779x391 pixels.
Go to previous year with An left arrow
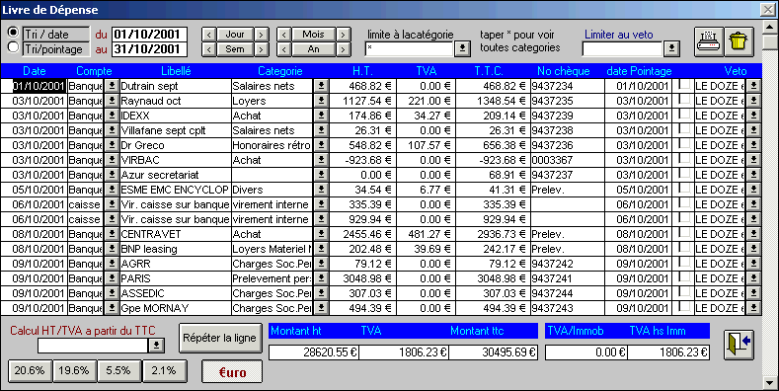click(x=283, y=49)
